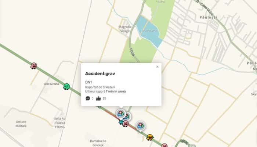257x147 pixels.
Task: Click the Păulești town name label
Action: point(208,17)
